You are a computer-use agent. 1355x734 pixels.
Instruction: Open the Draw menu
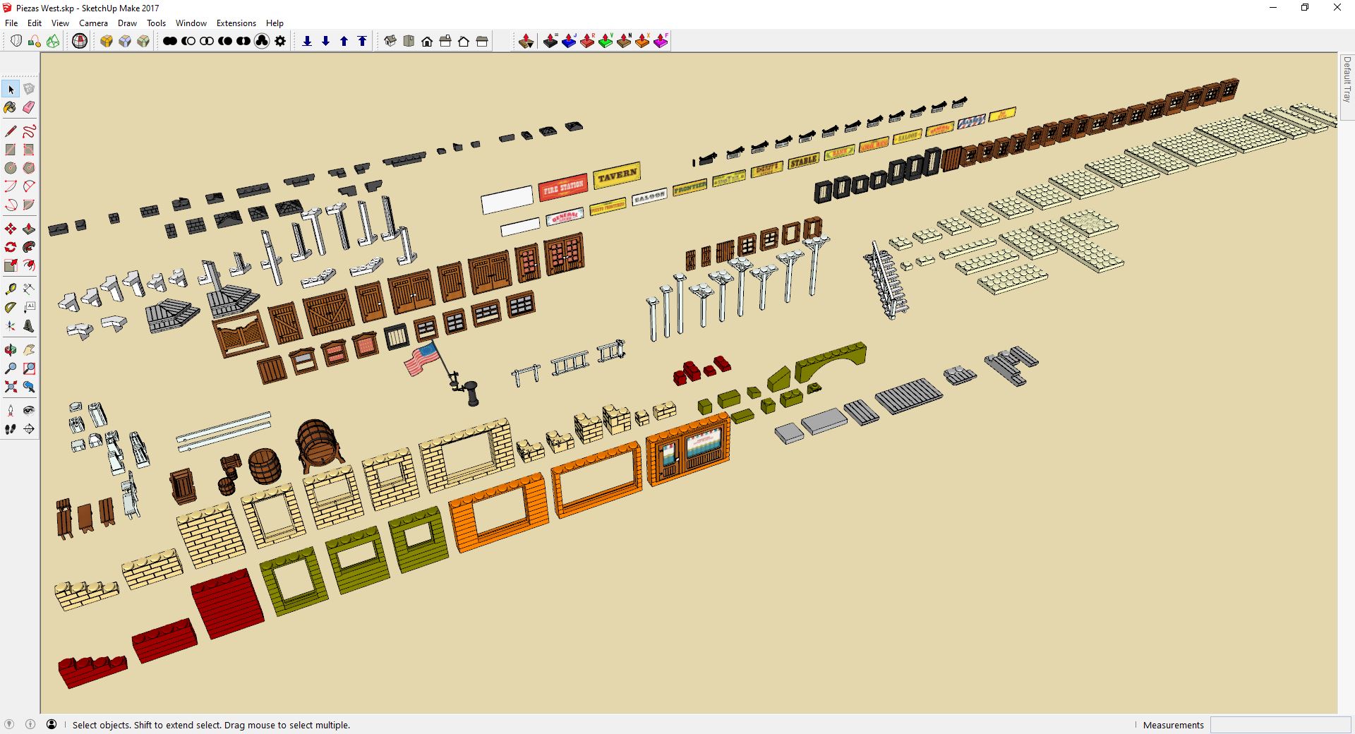[x=127, y=23]
